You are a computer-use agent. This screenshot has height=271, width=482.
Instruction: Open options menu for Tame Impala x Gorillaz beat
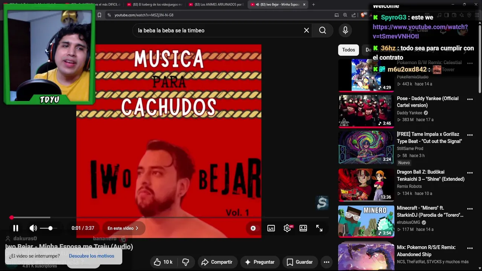[x=470, y=135]
